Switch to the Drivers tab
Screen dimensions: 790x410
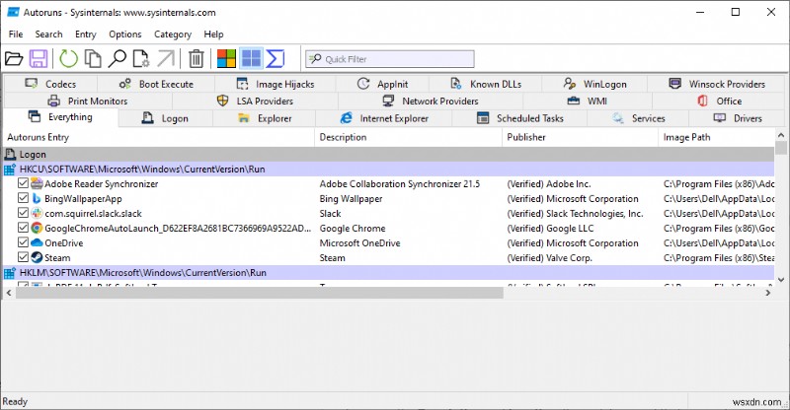click(x=737, y=118)
